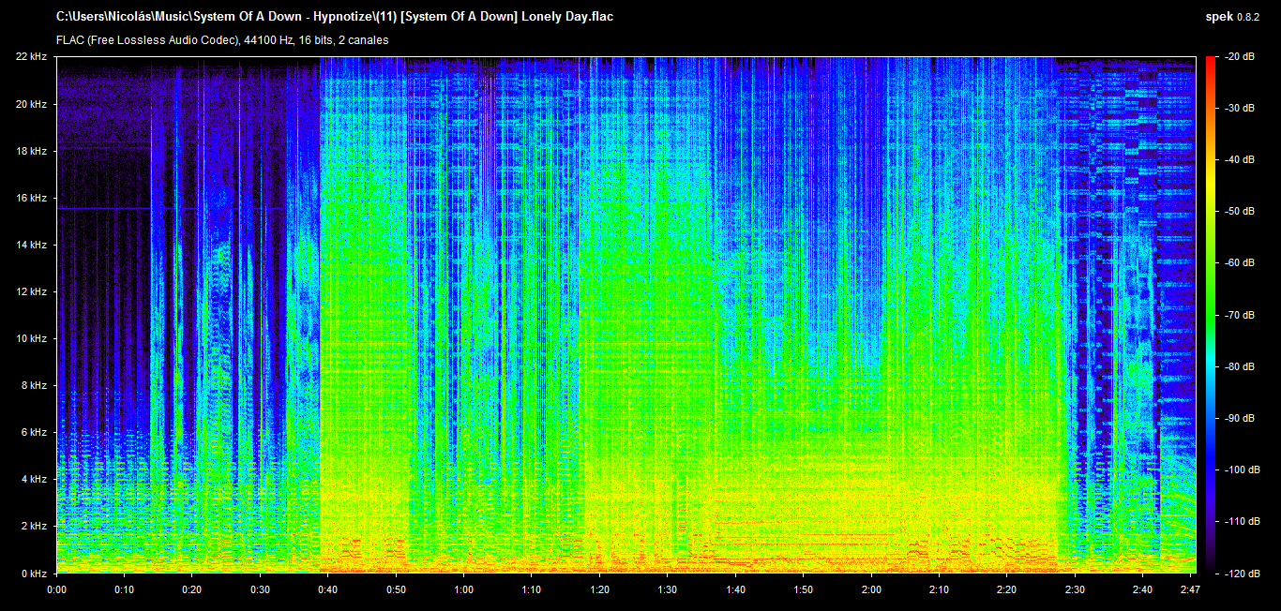Click the 1:50 time axis label
Viewport: 1281px width, 611px height.
tap(804, 589)
